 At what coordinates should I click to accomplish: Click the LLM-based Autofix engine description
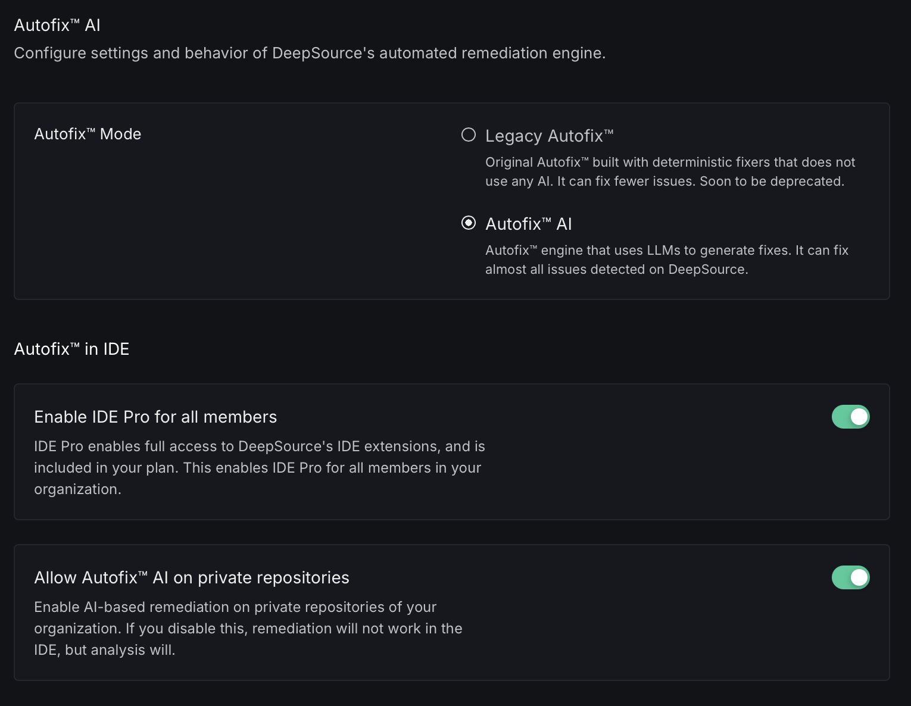pos(666,260)
